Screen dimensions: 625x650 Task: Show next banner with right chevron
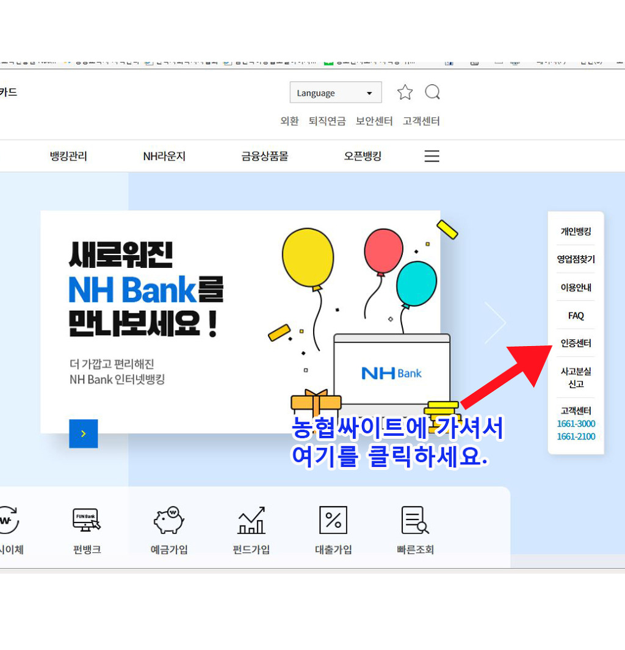point(495,323)
